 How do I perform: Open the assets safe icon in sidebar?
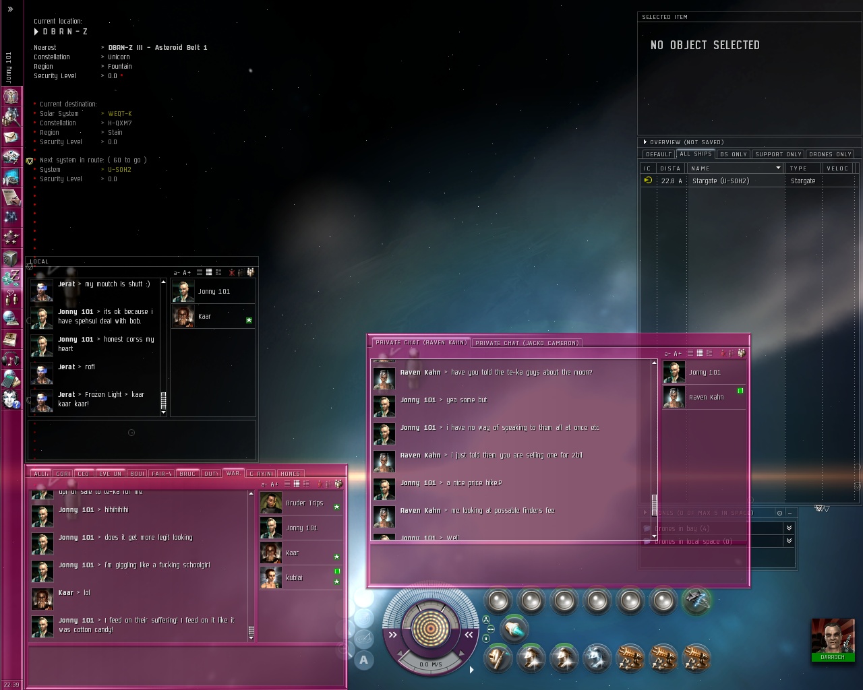(11, 257)
